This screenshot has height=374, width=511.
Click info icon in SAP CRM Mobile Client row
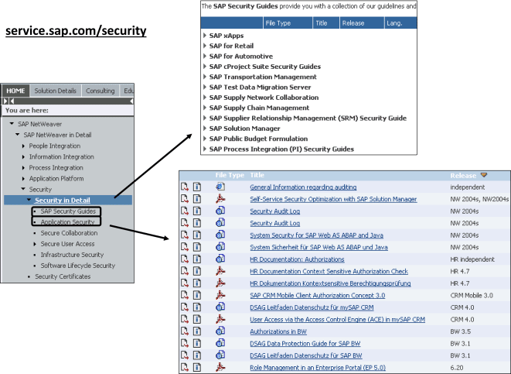point(197,295)
